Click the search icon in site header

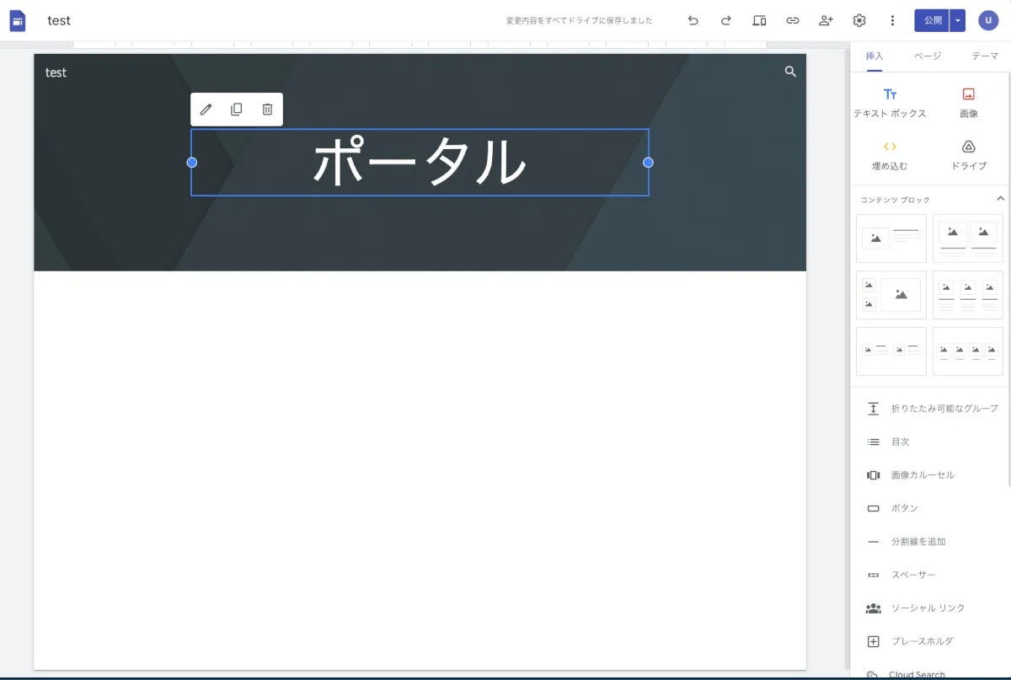pos(790,72)
